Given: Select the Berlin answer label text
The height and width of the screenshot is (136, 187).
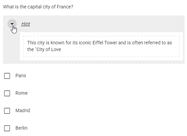Looking at the screenshot, I should (x=21, y=128).
